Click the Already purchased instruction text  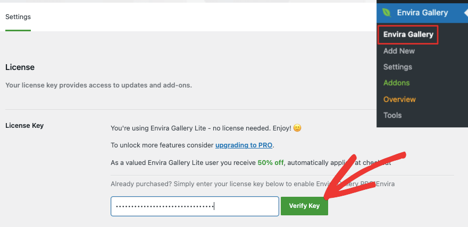(253, 184)
